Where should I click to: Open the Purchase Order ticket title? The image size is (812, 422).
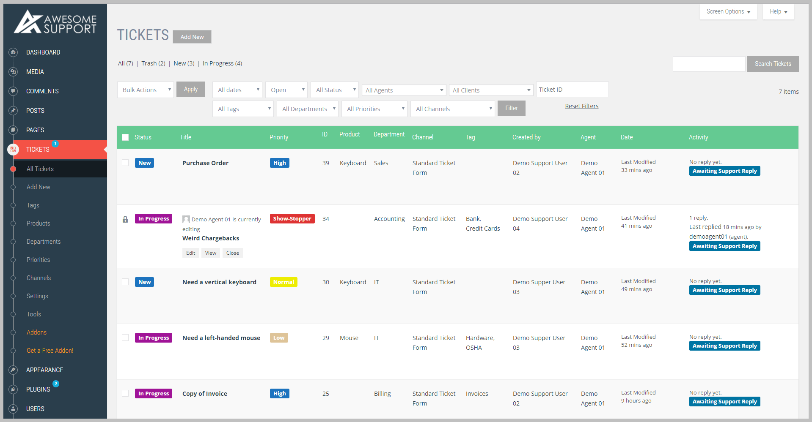coord(205,163)
